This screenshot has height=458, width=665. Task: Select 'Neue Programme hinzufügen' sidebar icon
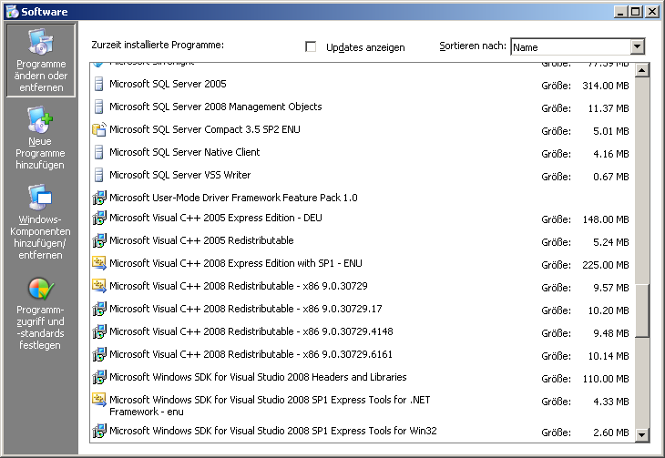coord(40,119)
